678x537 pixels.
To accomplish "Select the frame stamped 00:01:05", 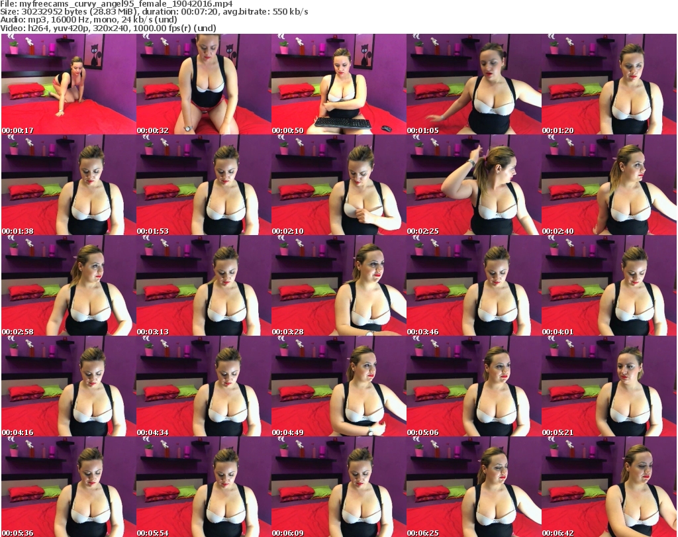I will (474, 84).
